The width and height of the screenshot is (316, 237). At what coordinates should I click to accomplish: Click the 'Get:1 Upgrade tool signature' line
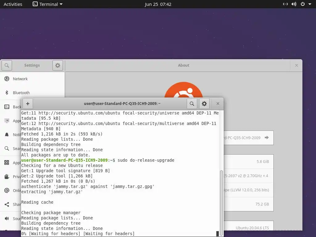tap(65, 171)
